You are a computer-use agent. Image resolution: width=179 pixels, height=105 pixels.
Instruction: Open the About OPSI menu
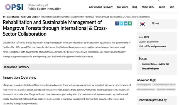pyautogui.click(x=148, y=7)
